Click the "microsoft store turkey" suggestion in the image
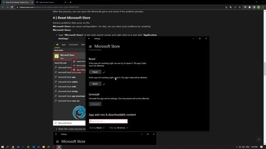This screenshot has width=266, height=149. click(68, 91)
